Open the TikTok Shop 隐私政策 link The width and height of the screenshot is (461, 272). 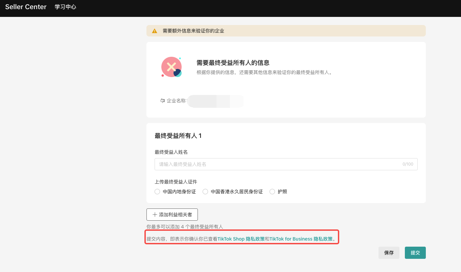coord(241,239)
